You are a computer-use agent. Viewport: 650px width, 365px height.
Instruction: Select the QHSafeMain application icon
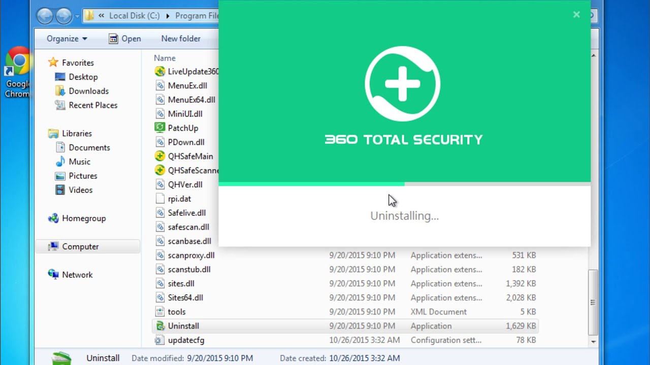coord(160,156)
